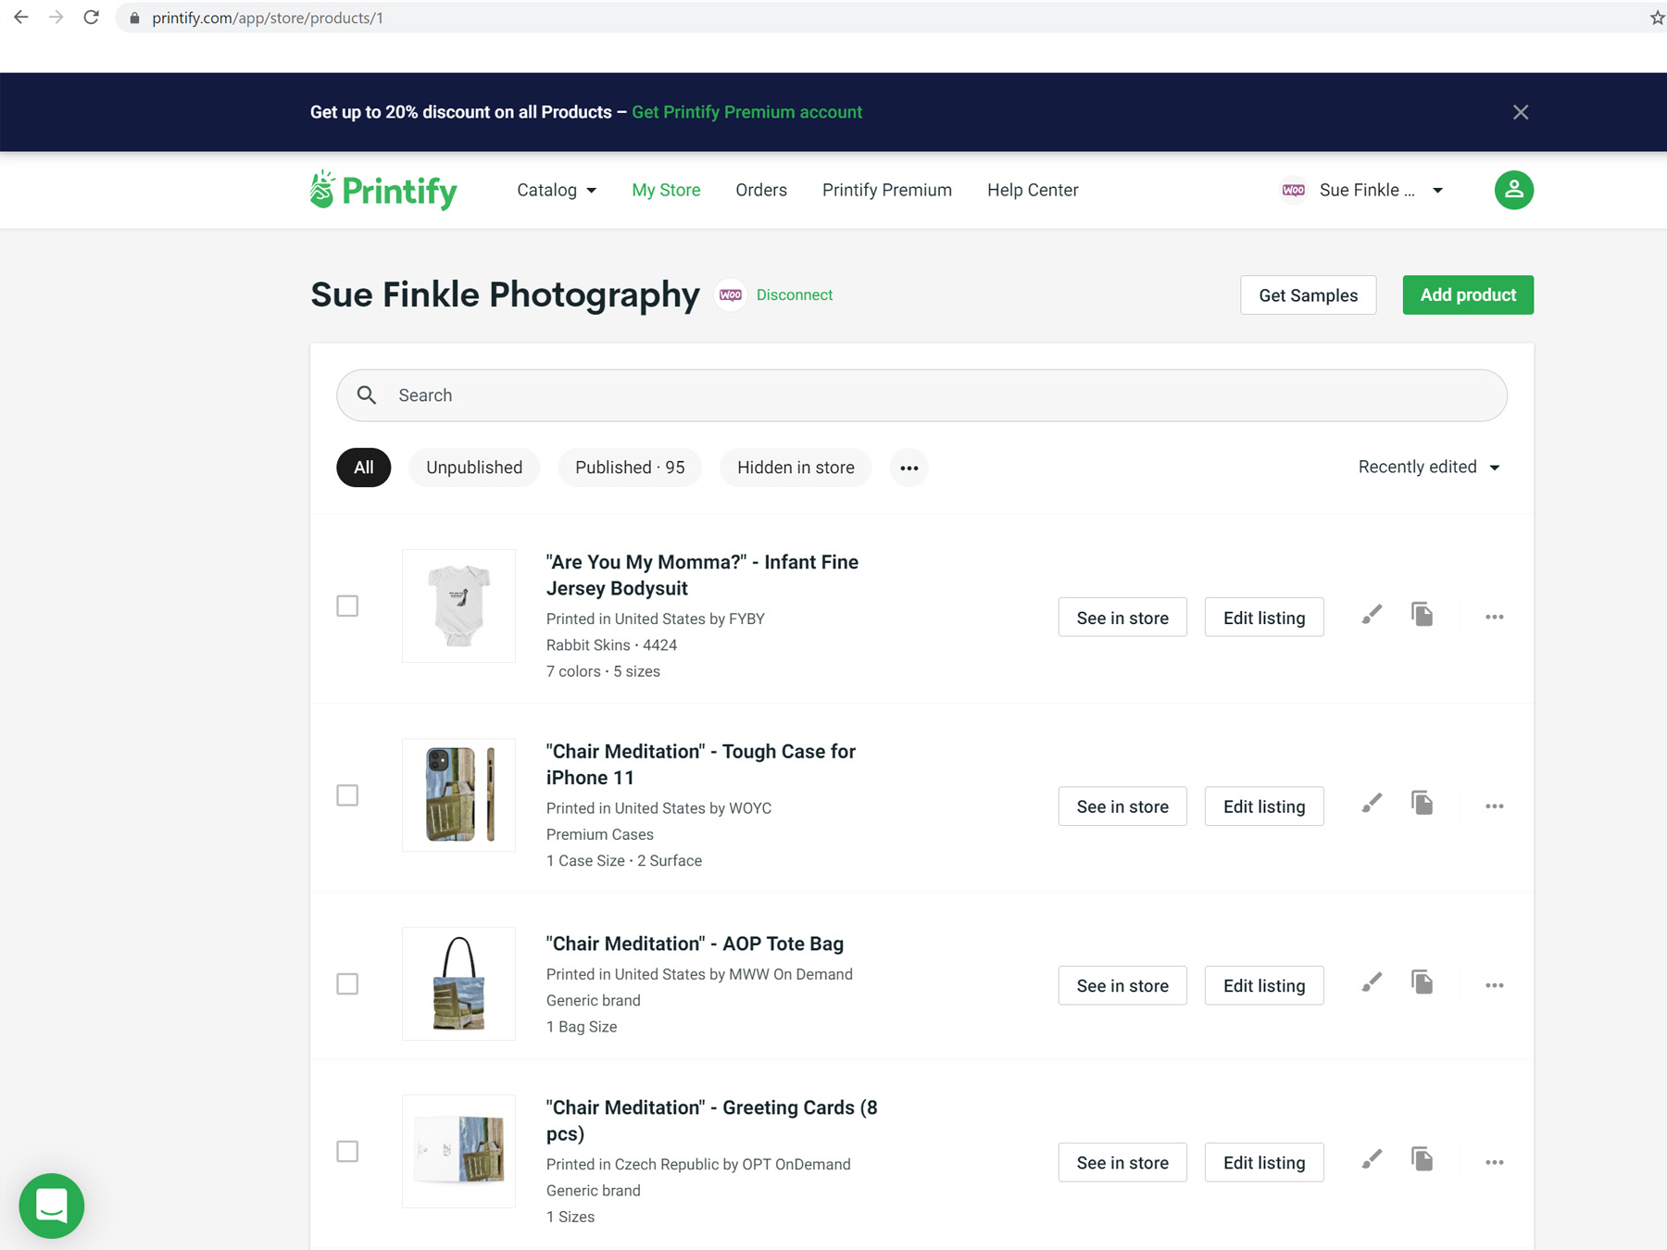This screenshot has height=1250, width=1667.
Task: Click the Printify logo
Action: (383, 190)
